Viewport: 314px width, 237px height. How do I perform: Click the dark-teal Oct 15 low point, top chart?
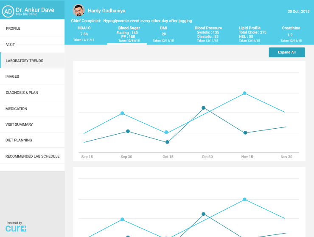pyautogui.click(x=168, y=142)
